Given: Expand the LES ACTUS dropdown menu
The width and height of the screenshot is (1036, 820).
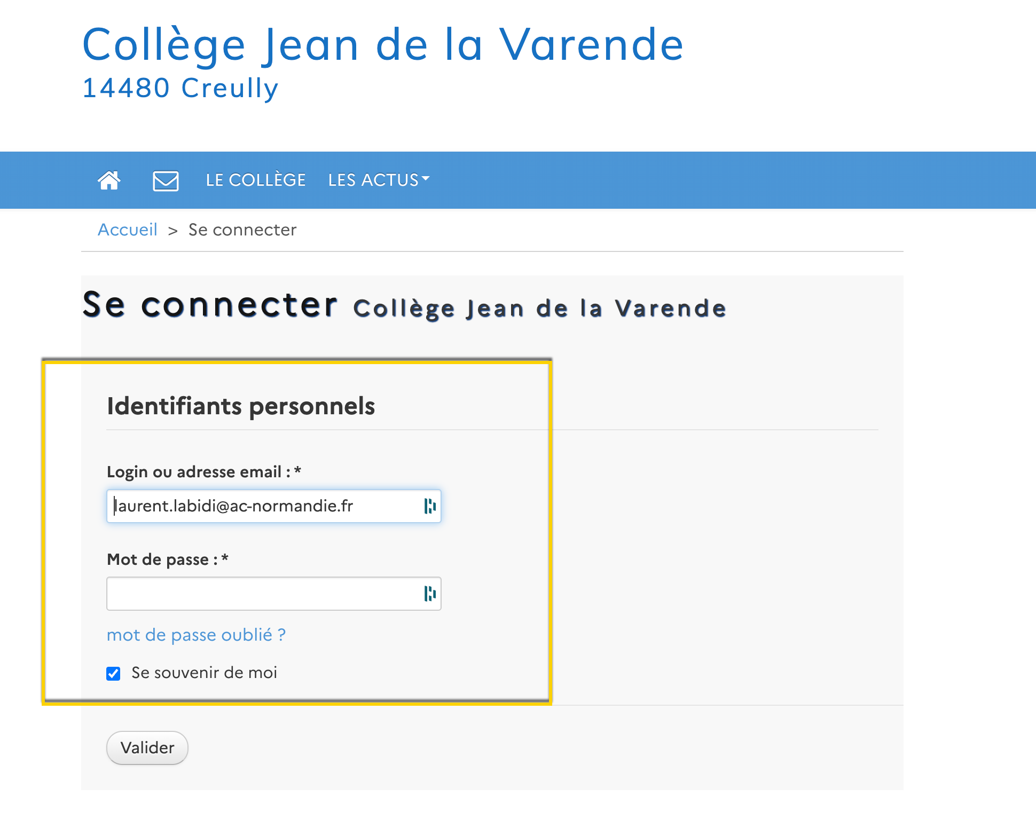Looking at the screenshot, I should point(379,180).
